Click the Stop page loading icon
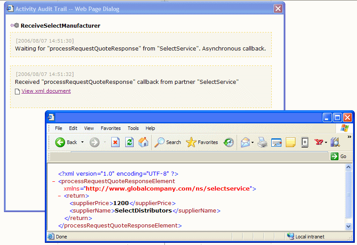This screenshot has width=357, height=245. (x=116, y=143)
